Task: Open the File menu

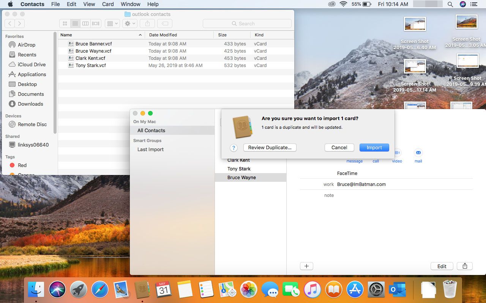Action: 55,4
